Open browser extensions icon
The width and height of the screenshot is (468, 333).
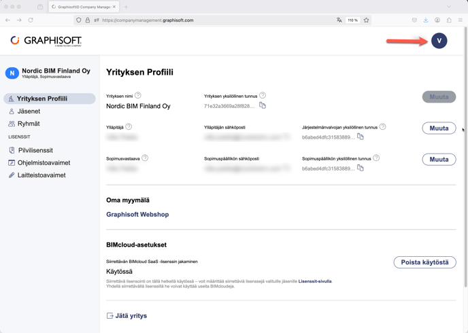coord(449,20)
